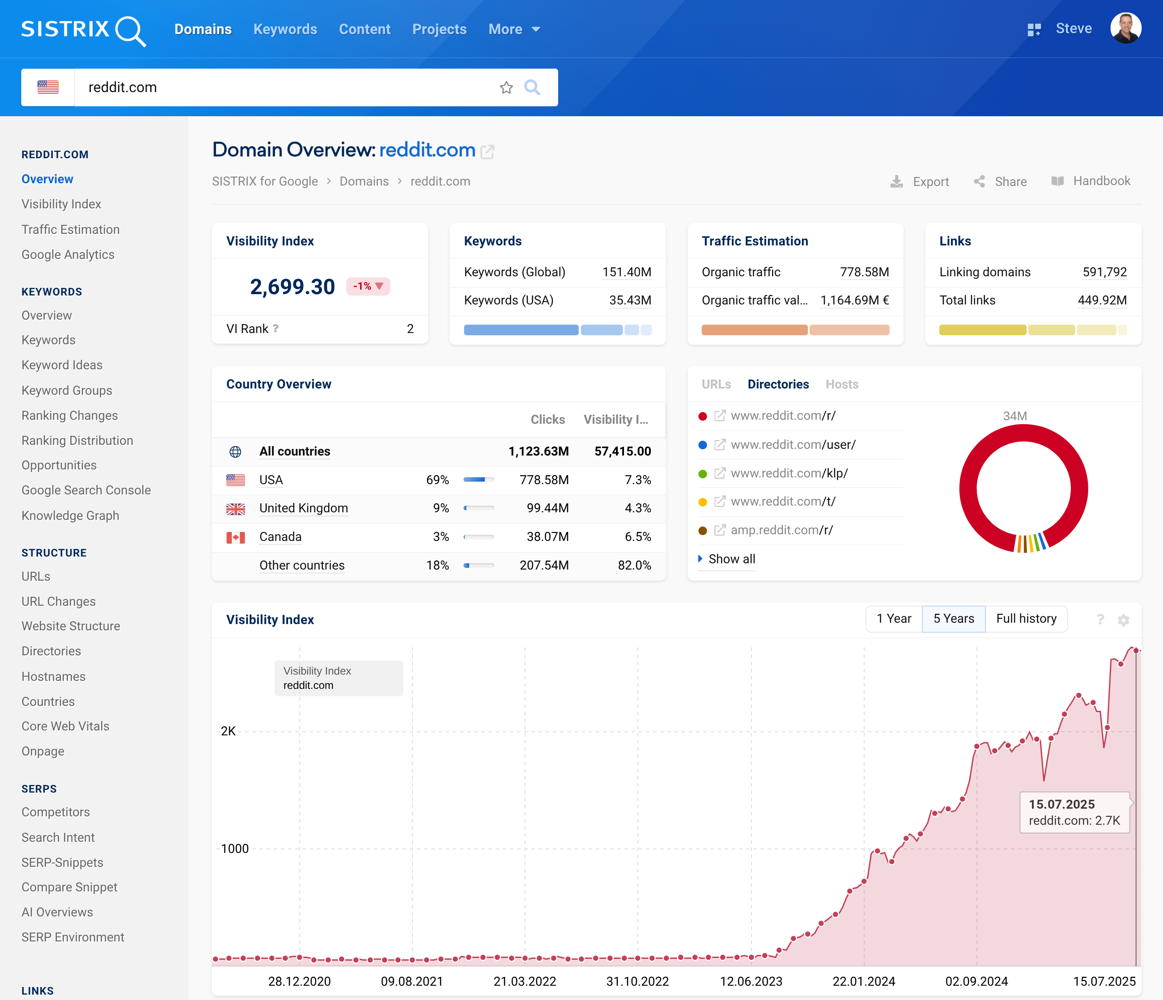Open Core Web Vitals in sidebar
Viewport: 1163px width, 1000px height.
click(65, 726)
